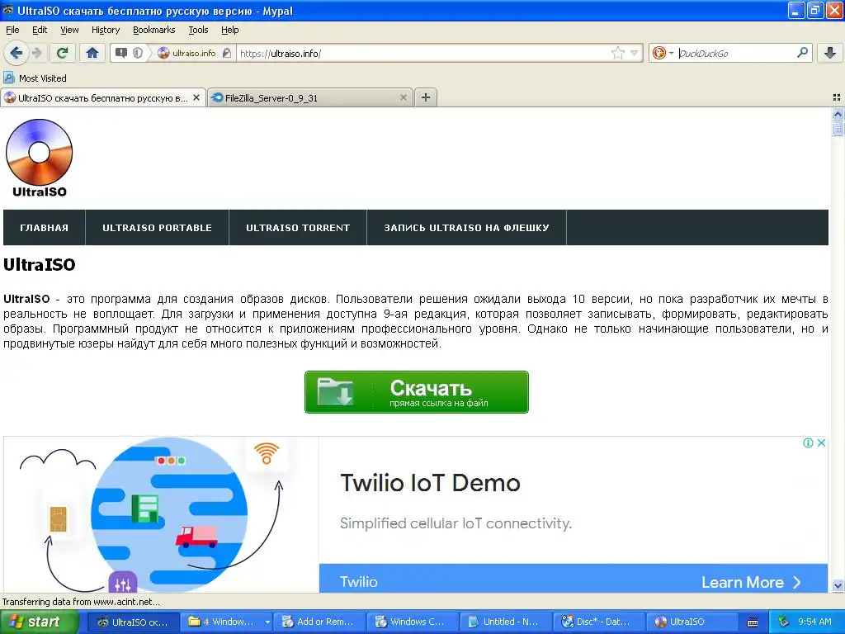Open ULTRAISO TORRENT navigation link
The width and height of the screenshot is (845, 634).
pos(297,228)
